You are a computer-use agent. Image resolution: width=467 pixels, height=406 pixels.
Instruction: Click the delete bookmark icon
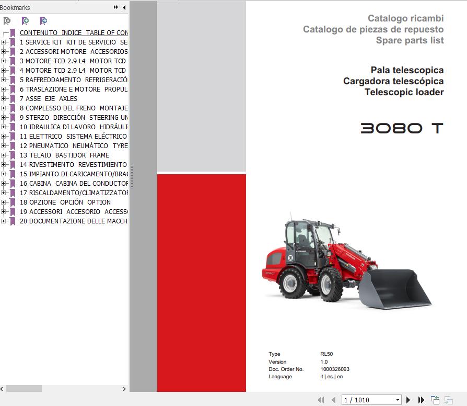[x=7, y=20]
